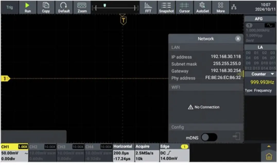Click the Edge trigger source badge 1
The image size is (278, 165).
[184, 146]
